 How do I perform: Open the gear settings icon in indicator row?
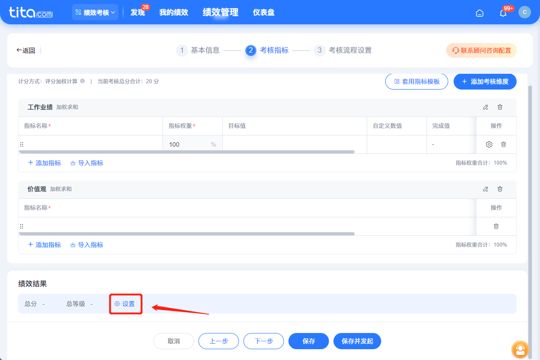pyautogui.click(x=488, y=144)
